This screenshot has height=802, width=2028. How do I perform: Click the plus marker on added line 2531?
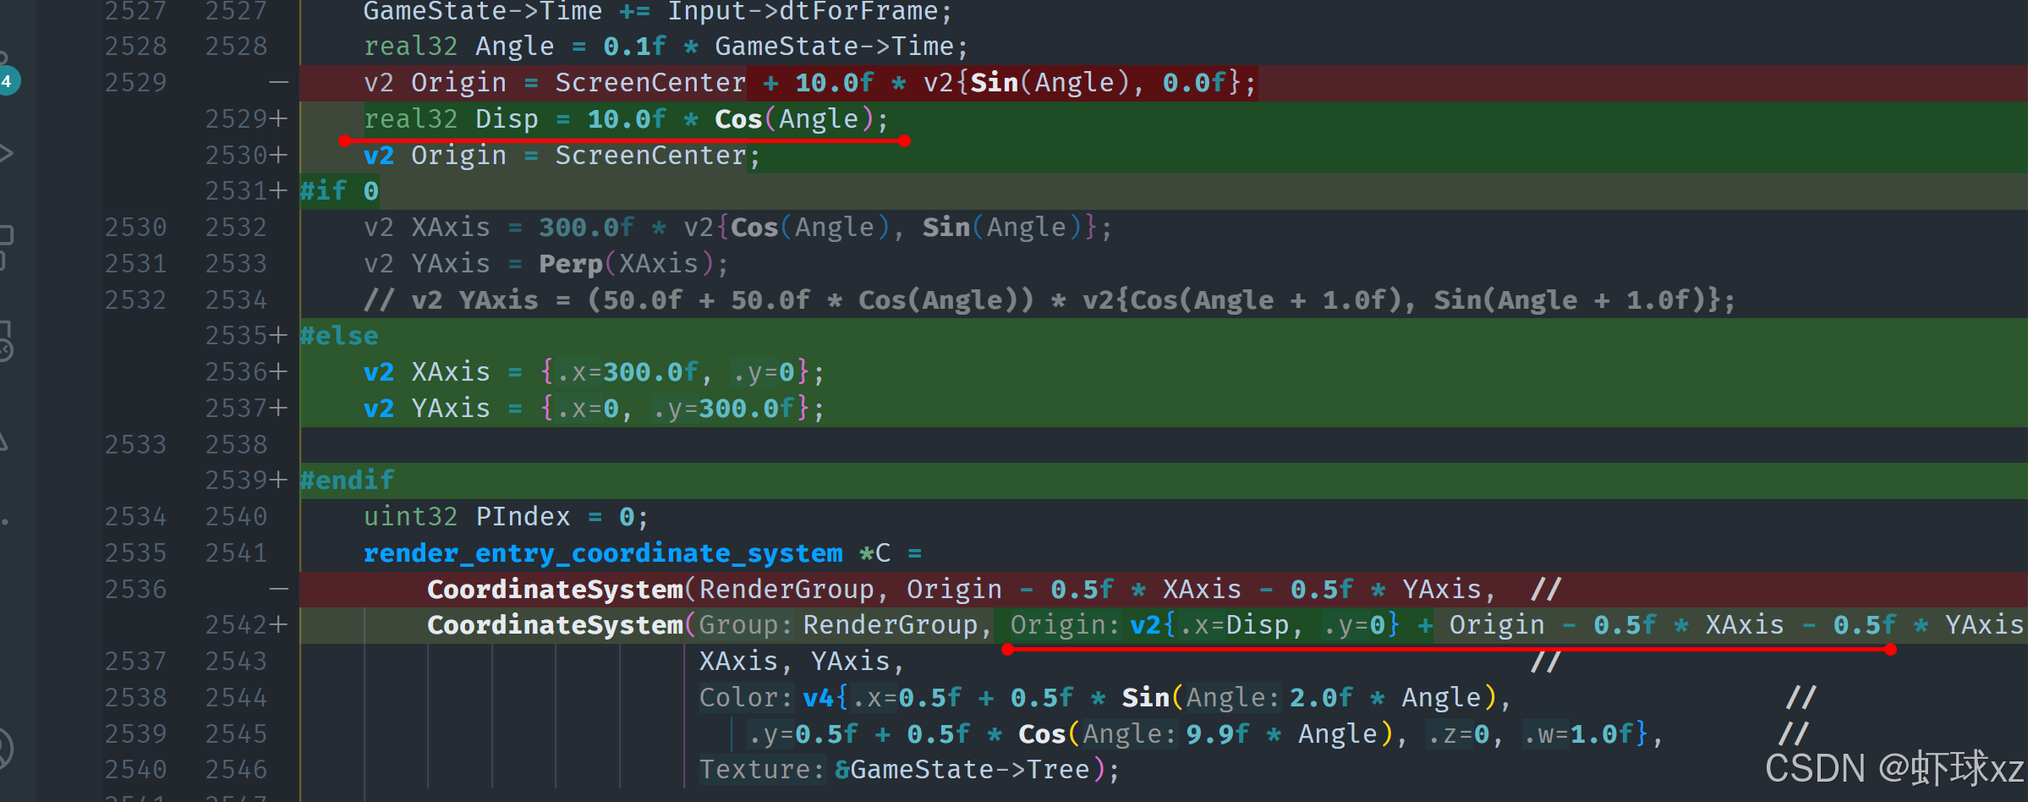click(x=279, y=191)
